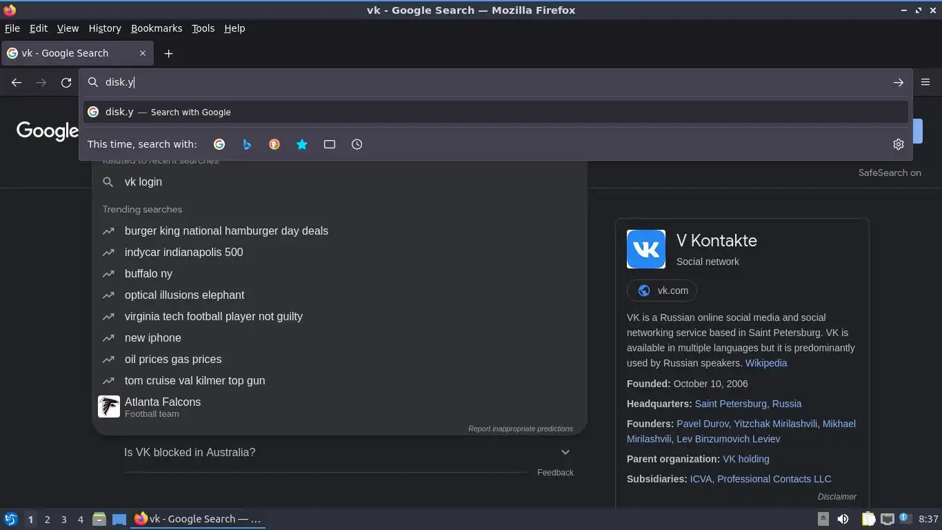Open the volume control in system tray
Viewport: 942px width, 530px height.
(843, 519)
